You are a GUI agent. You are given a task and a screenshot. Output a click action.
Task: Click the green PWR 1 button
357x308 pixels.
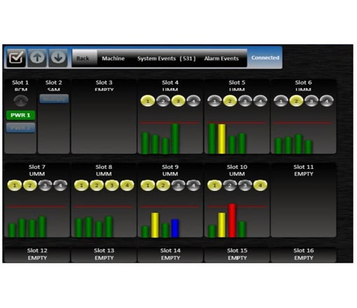(20, 115)
